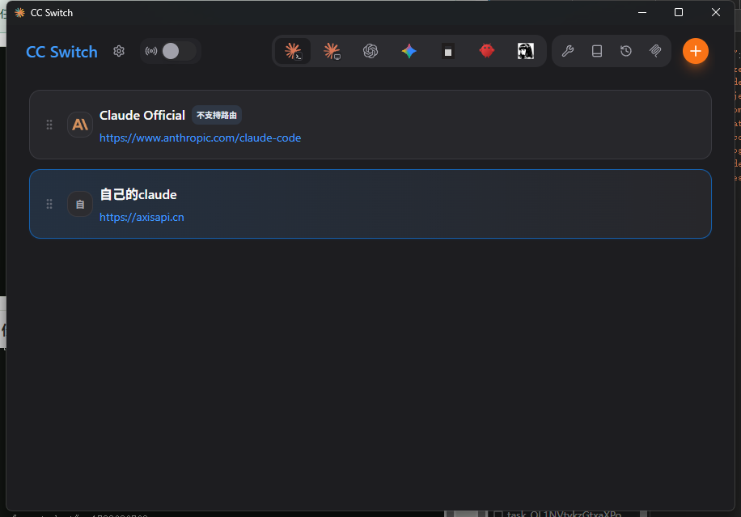Click the Anthropic logo on Claude Official

pyautogui.click(x=80, y=125)
